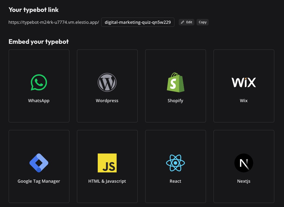The image size is (284, 207).
Task: Click the green WhatsApp phone logo
Action: pyautogui.click(x=39, y=82)
